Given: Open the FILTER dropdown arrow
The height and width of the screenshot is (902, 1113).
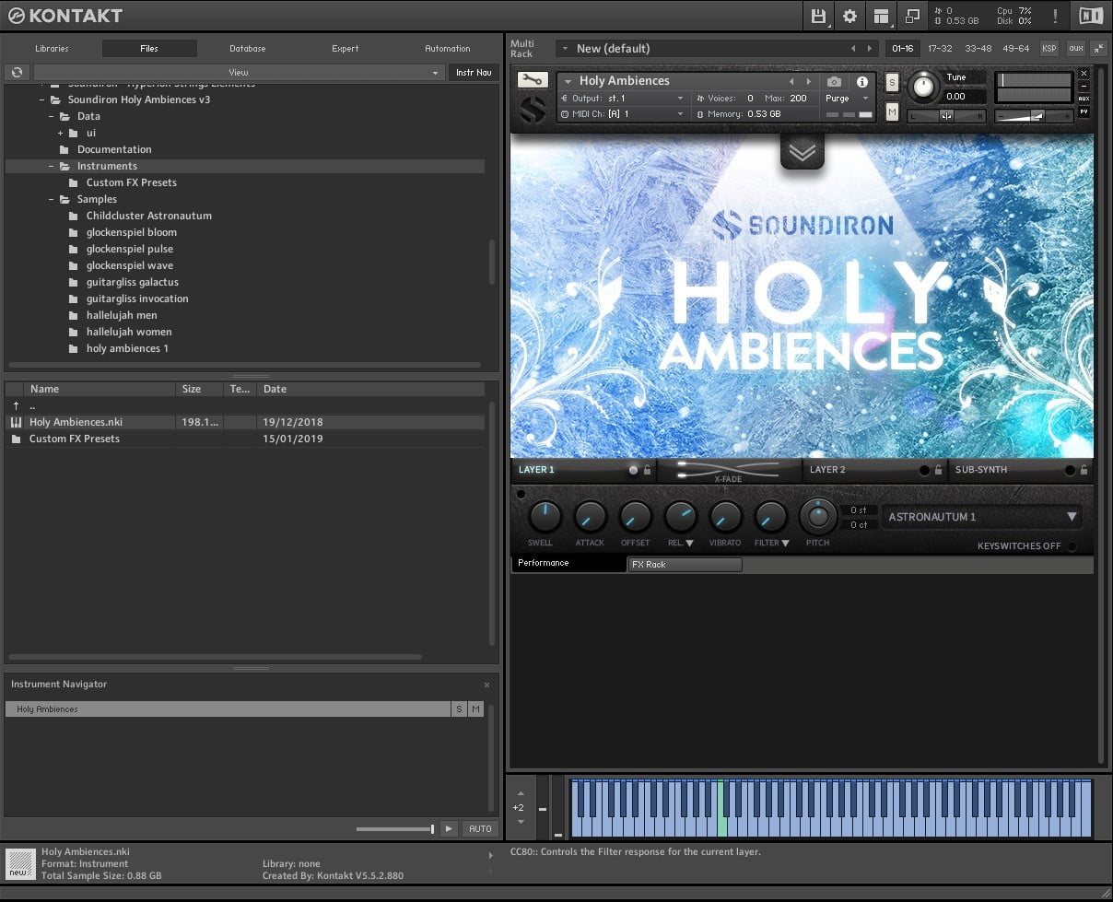Looking at the screenshot, I should click(x=785, y=544).
